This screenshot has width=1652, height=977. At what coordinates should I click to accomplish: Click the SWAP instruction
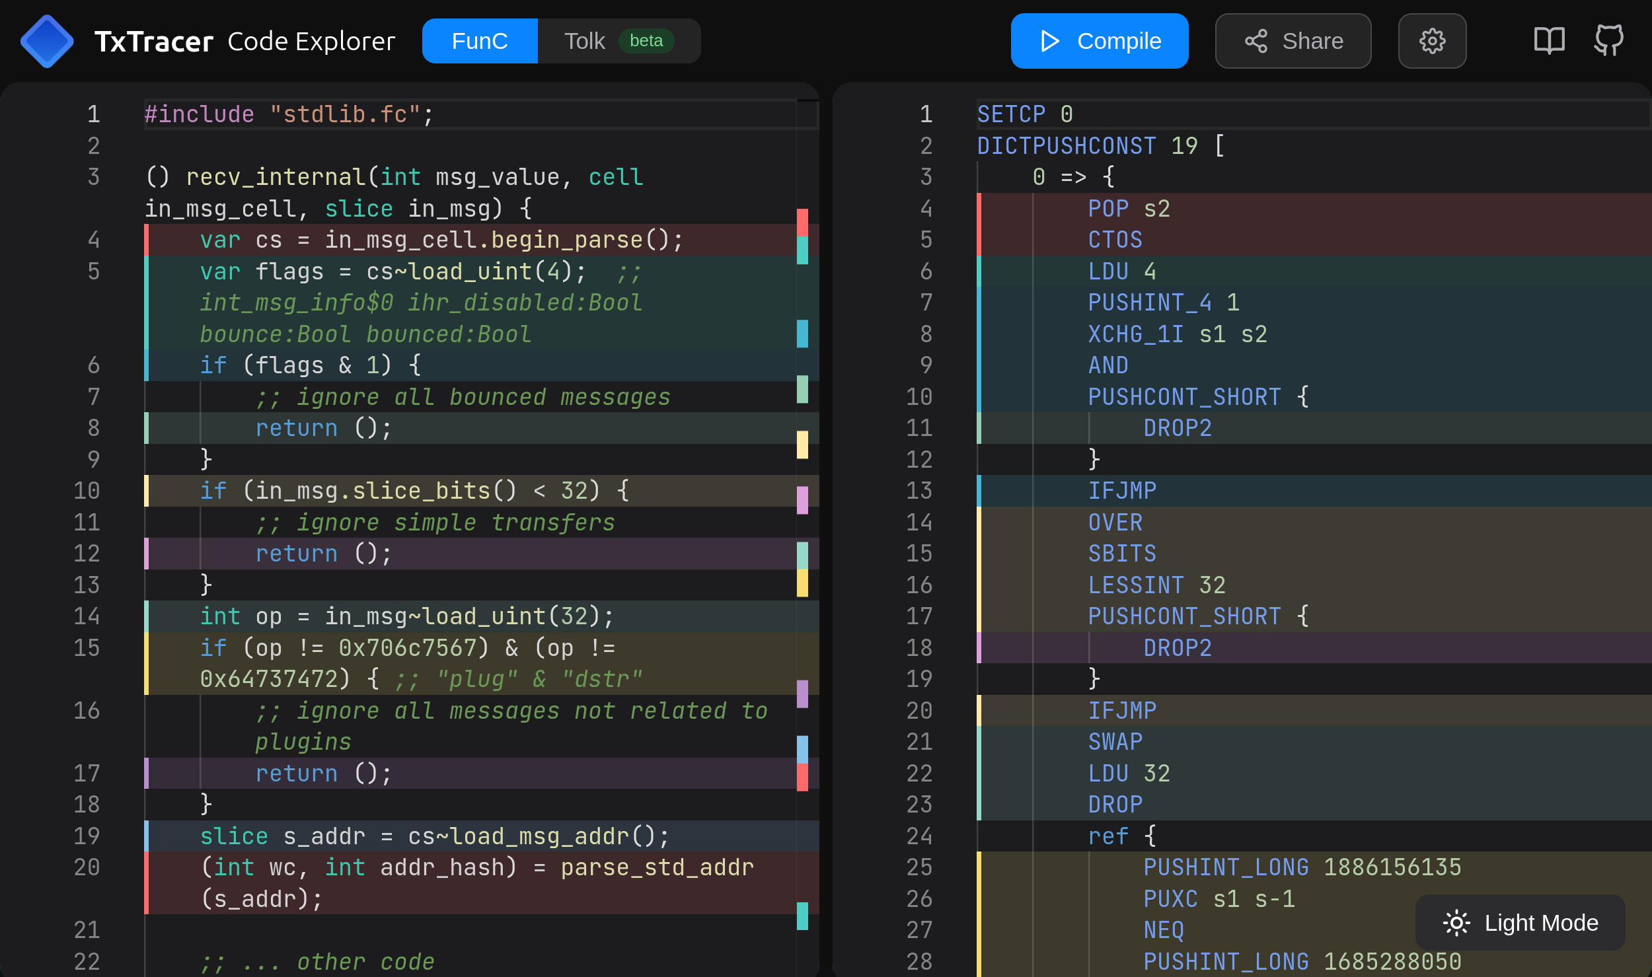(x=1115, y=742)
